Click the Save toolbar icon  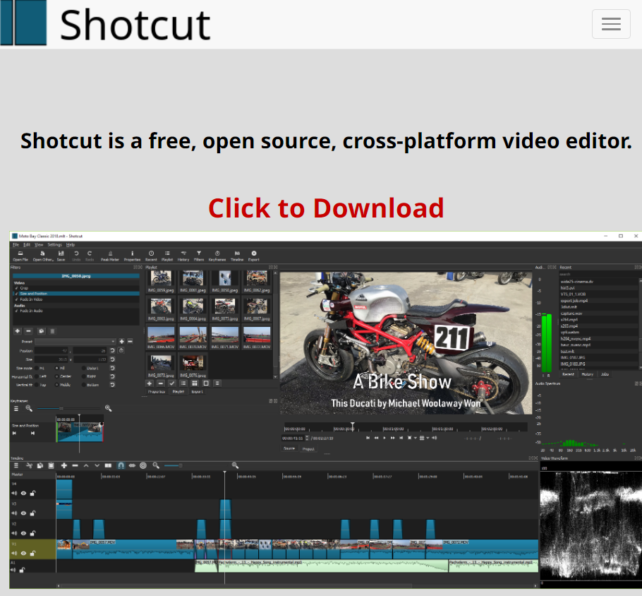61,256
